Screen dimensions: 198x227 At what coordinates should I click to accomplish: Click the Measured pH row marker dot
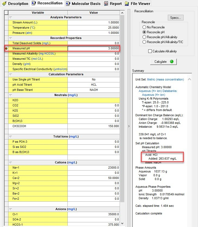click(x=6, y=49)
